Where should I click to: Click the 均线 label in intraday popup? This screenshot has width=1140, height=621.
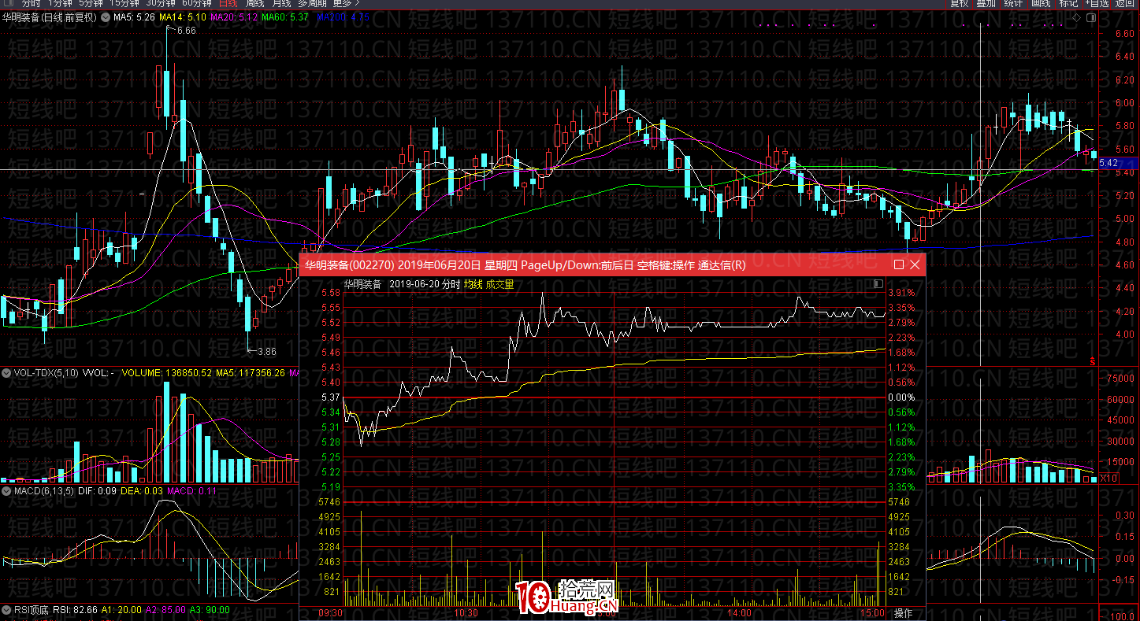(473, 284)
